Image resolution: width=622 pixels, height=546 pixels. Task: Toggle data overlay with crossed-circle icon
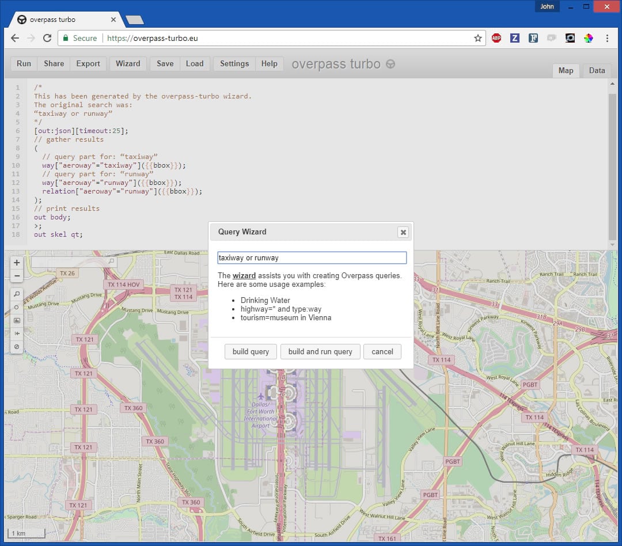tap(17, 347)
